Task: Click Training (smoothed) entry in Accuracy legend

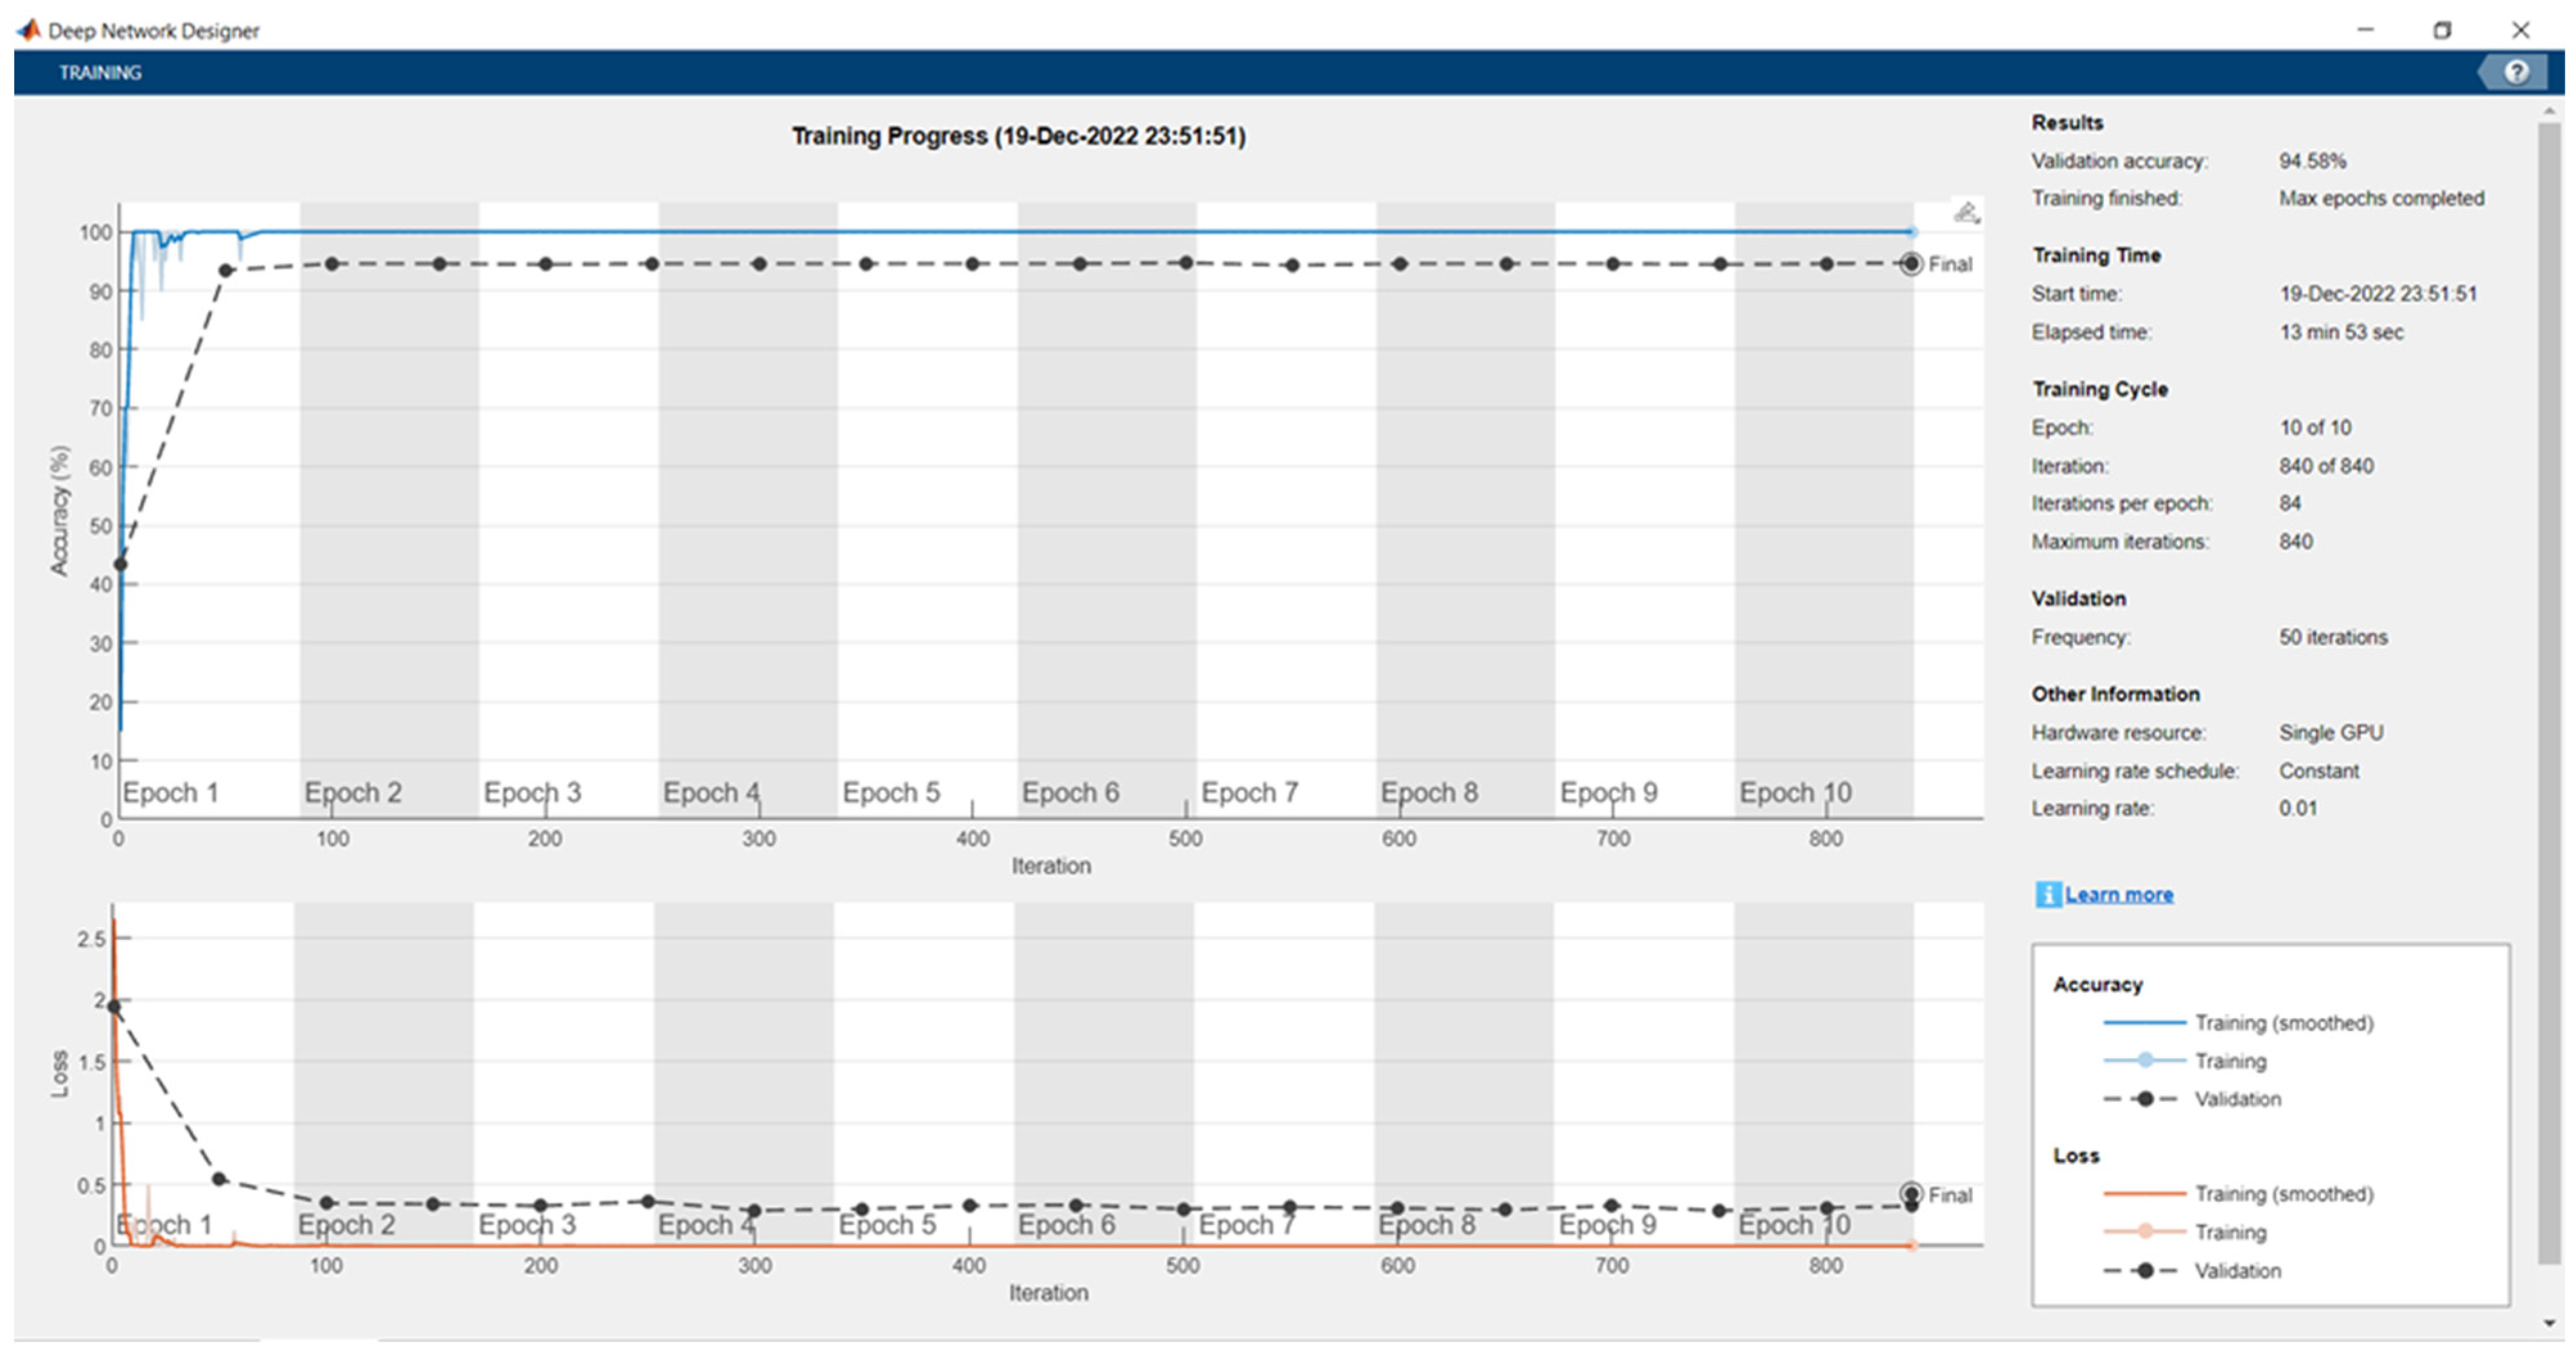Action: coord(2283,1022)
